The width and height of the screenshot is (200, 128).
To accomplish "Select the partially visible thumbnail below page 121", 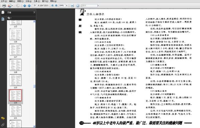I will click(x=15, y=124).
